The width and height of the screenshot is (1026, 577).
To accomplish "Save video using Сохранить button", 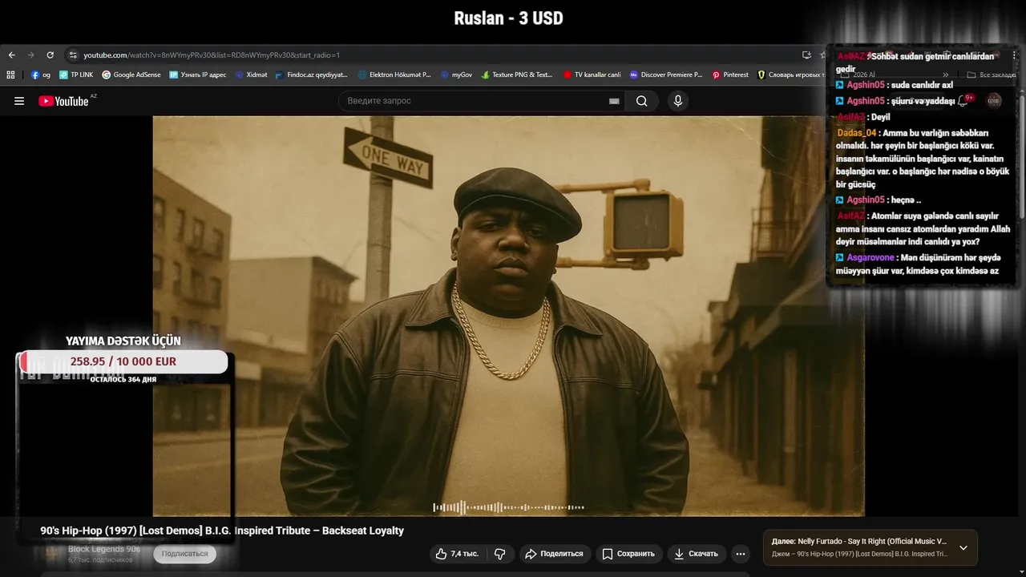I will 628,554.
